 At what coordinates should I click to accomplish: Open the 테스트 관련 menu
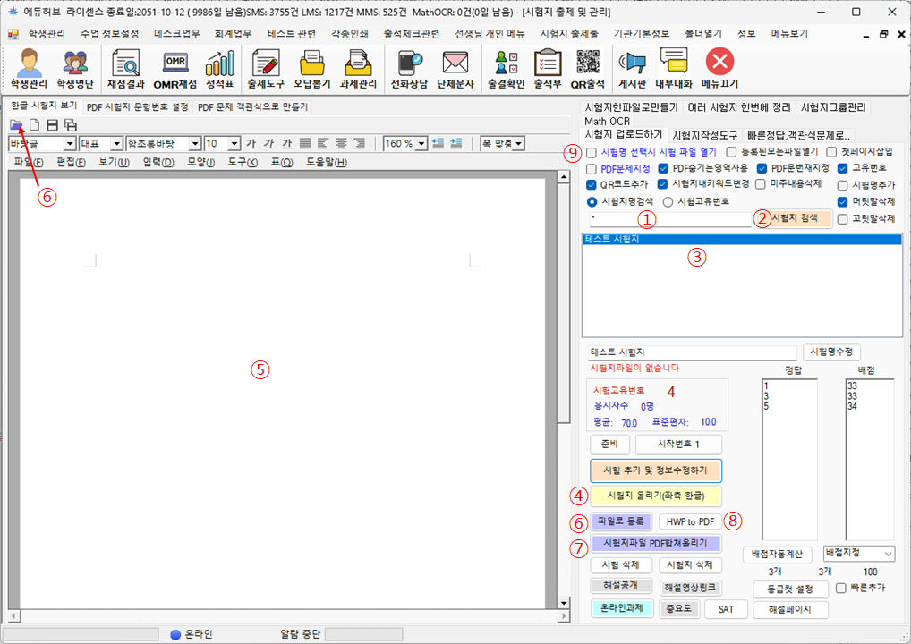coord(292,33)
